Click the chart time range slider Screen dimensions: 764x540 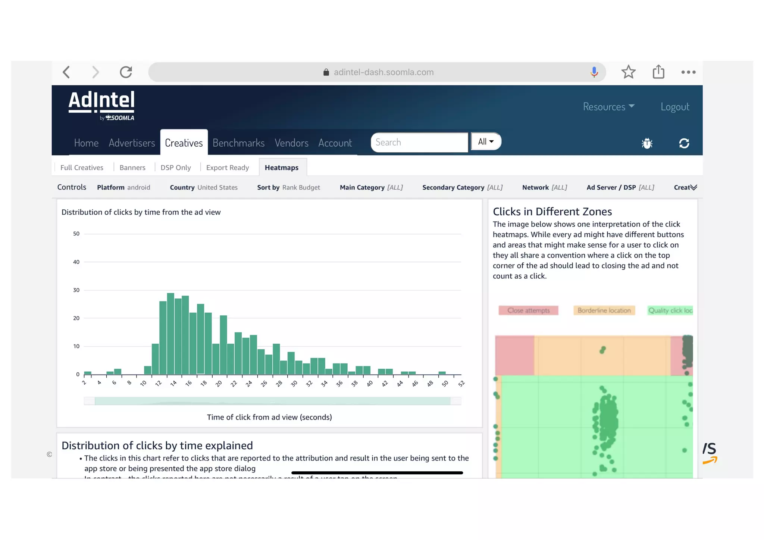[x=272, y=401]
